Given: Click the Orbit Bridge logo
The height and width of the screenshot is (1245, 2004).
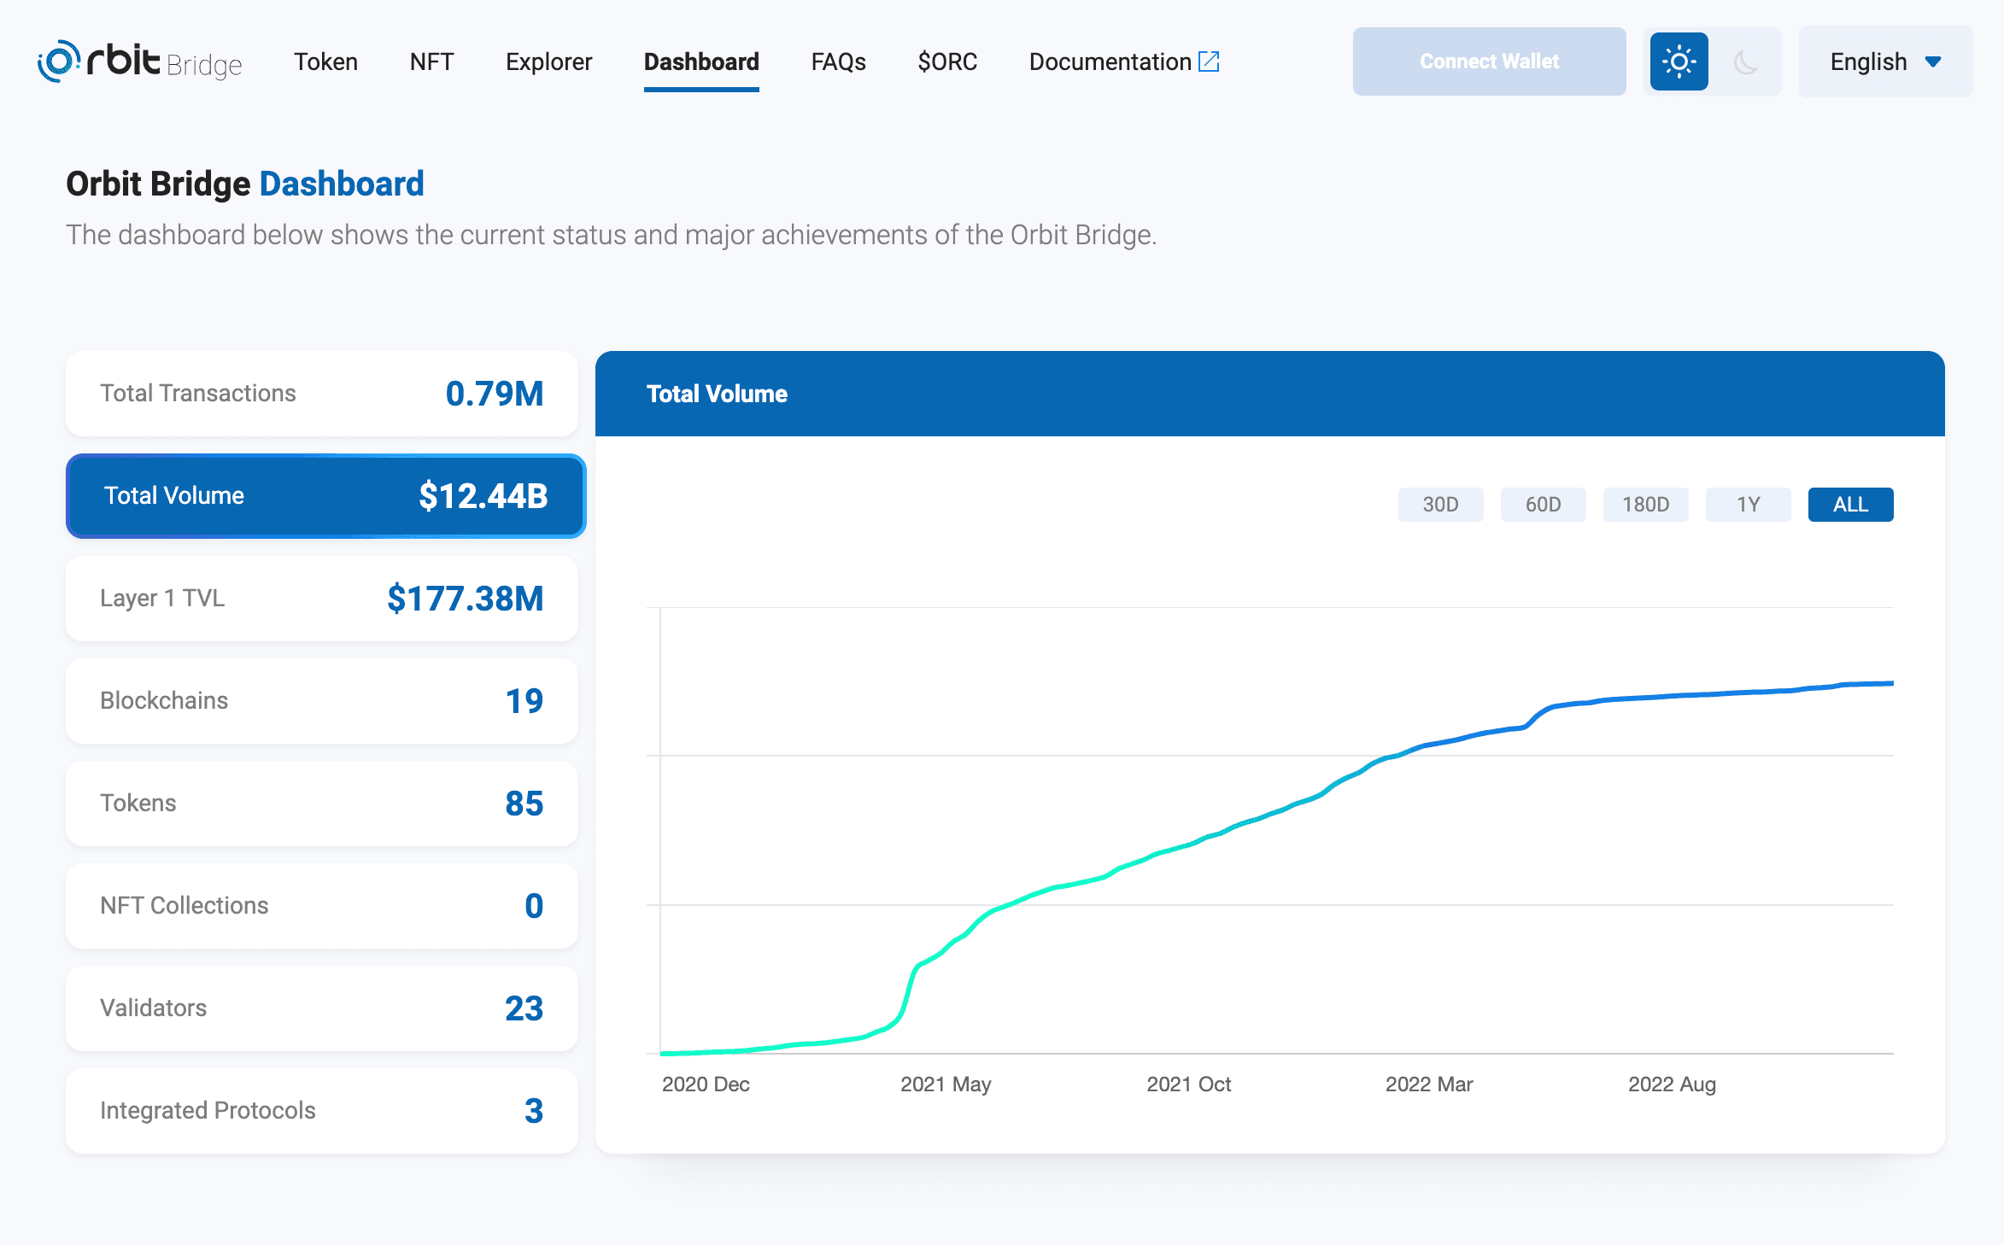Looking at the screenshot, I should (139, 61).
